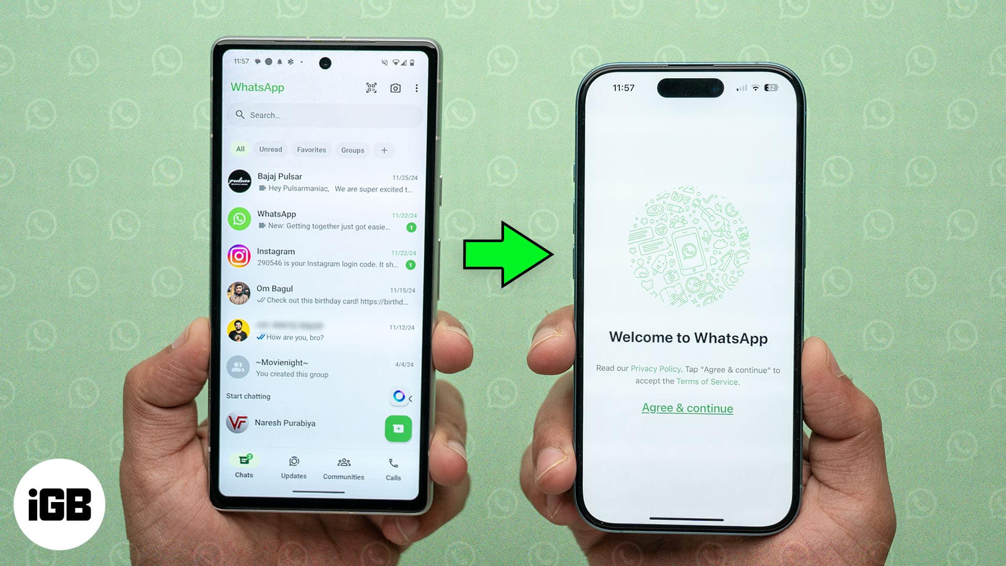
Task: Tap the Privacy Policy link
Action: pos(653,369)
